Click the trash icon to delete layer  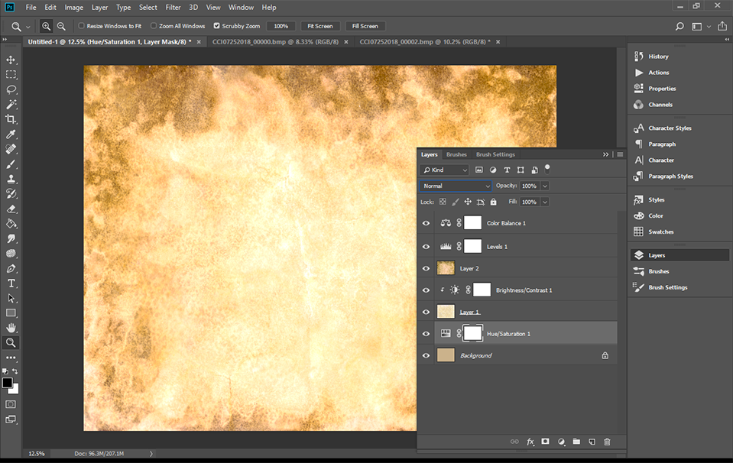[x=607, y=442]
